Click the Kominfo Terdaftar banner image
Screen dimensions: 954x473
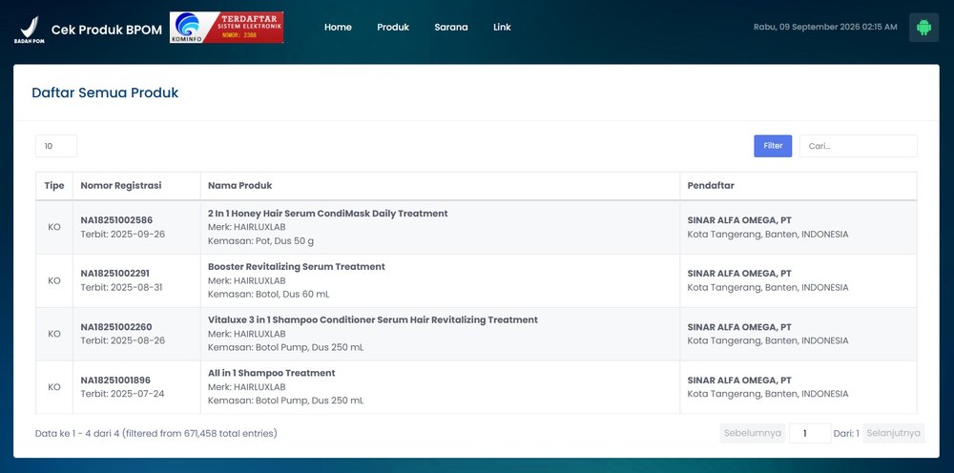[x=226, y=28]
